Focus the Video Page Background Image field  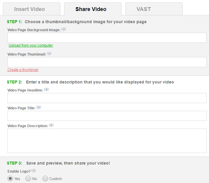[x=107, y=38]
